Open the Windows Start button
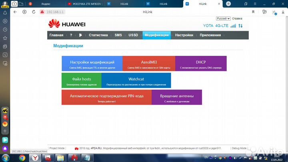This screenshot has height=162, width=288. (x=6, y=158)
